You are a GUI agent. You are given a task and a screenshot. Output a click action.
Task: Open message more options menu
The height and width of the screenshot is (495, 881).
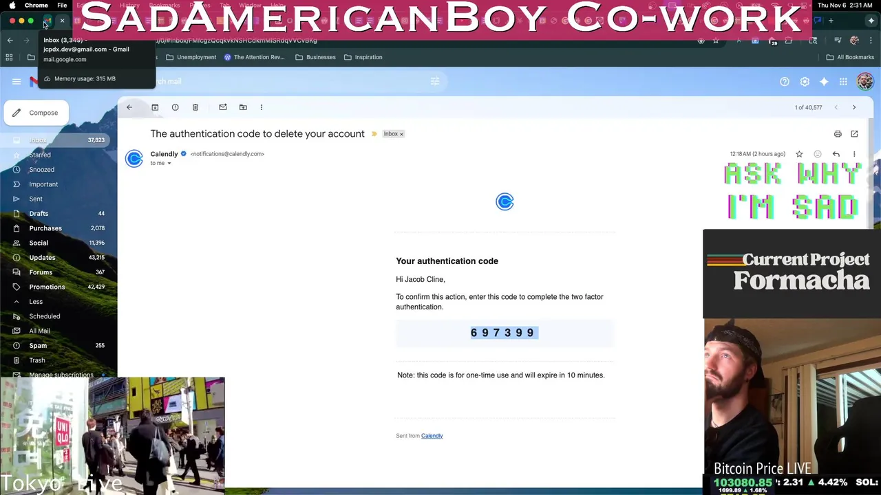pyautogui.click(x=854, y=154)
